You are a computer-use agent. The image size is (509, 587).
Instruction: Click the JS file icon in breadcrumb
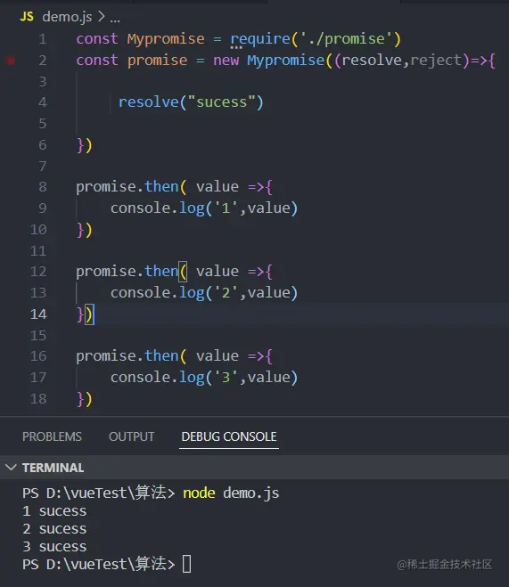click(27, 16)
